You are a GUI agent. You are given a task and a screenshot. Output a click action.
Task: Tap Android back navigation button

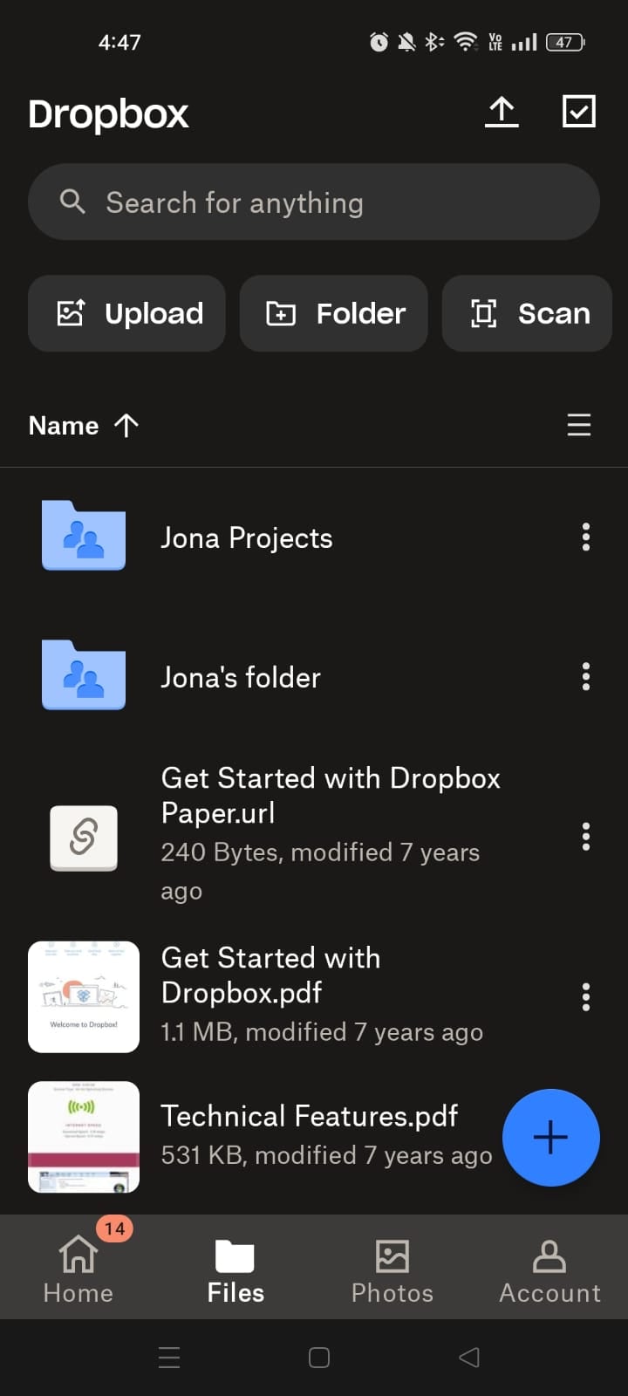(469, 1357)
